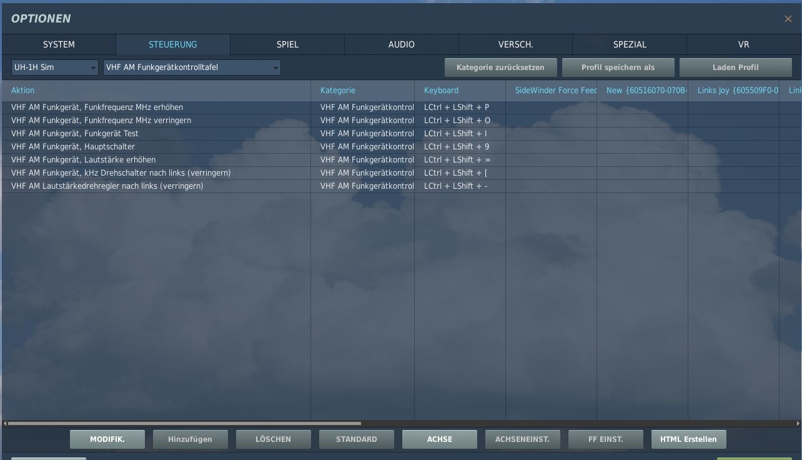The height and width of the screenshot is (460, 802).
Task: Select the SideWinder Force Feedback column header
Action: [552, 90]
